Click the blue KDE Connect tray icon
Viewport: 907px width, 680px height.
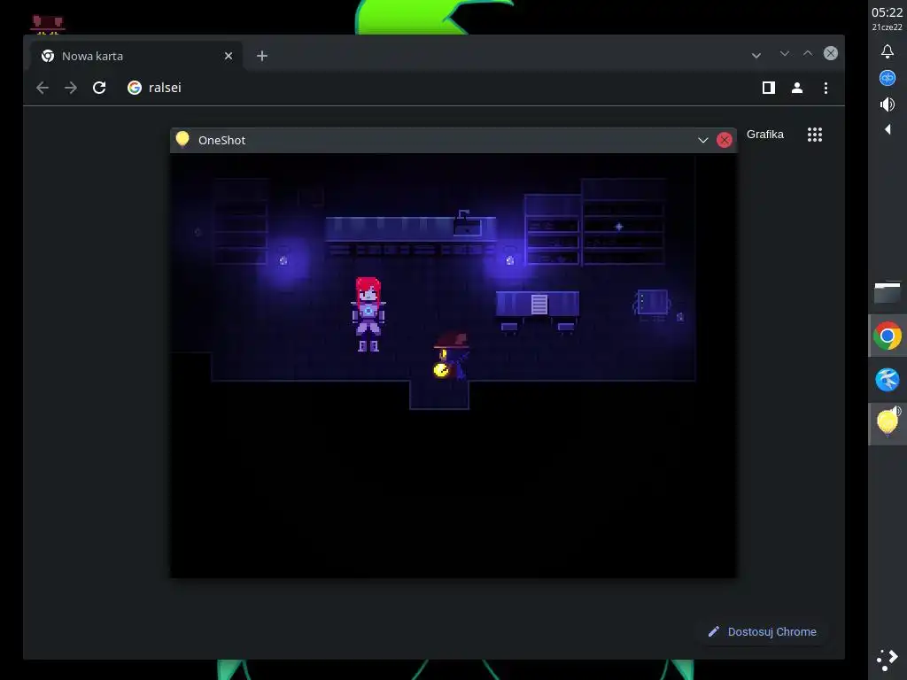click(888, 78)
